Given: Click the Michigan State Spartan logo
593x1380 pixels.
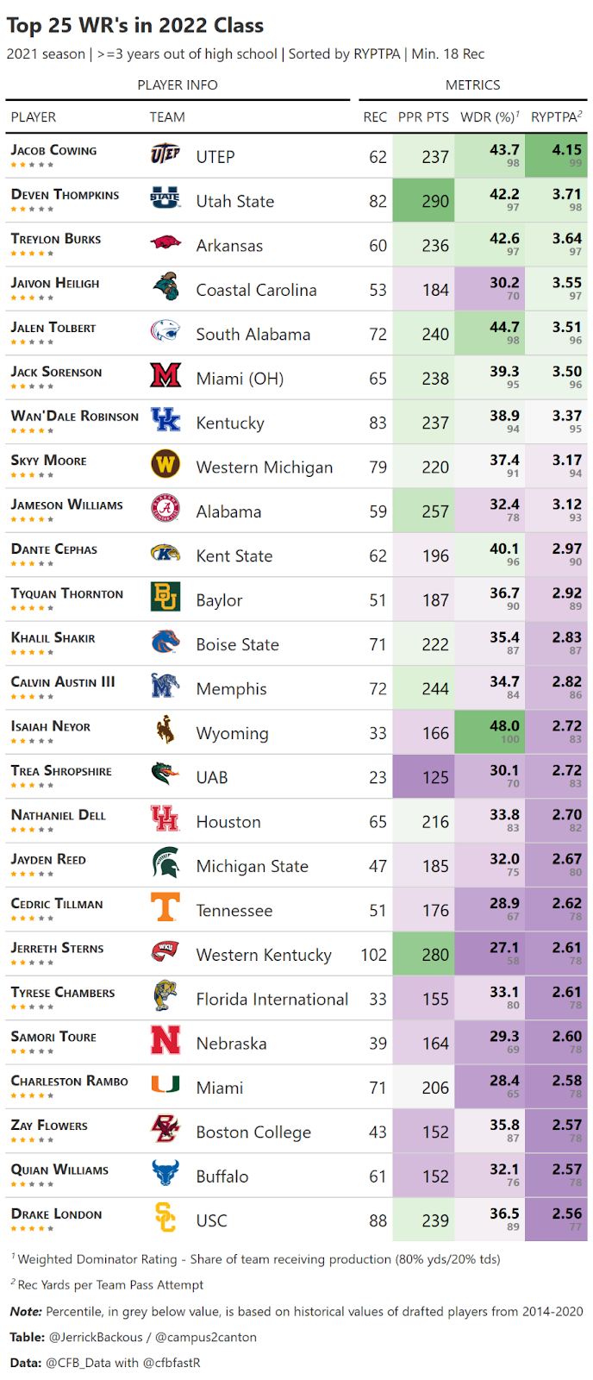Looking at the screenshot, I should coord(165,864).
